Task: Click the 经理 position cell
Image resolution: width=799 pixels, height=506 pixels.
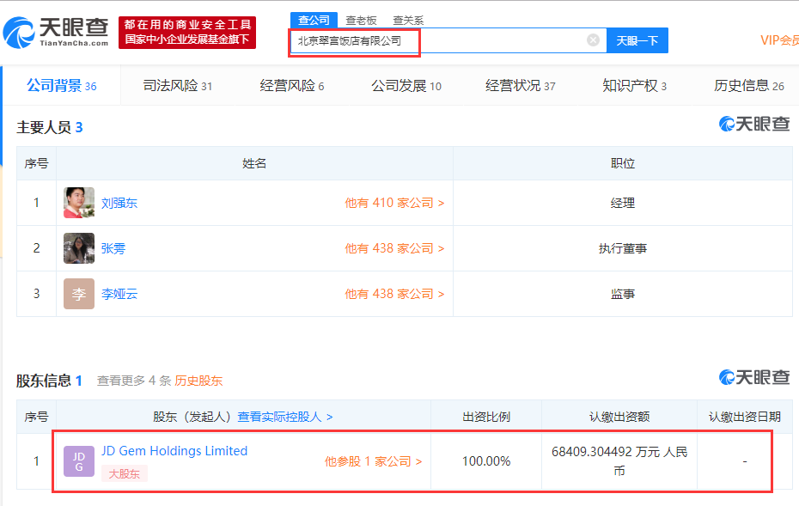Action: [x=623, y=203]
